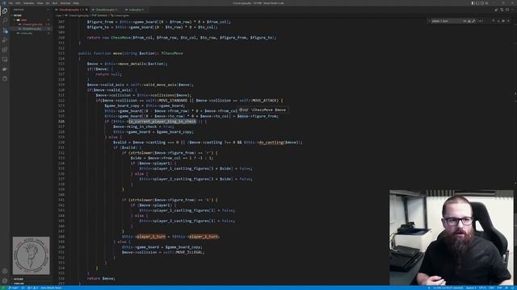Open the Docker view icon
The width and height of the screenshot is (517, 290).
pyautogui.click(x=5, y=69)
